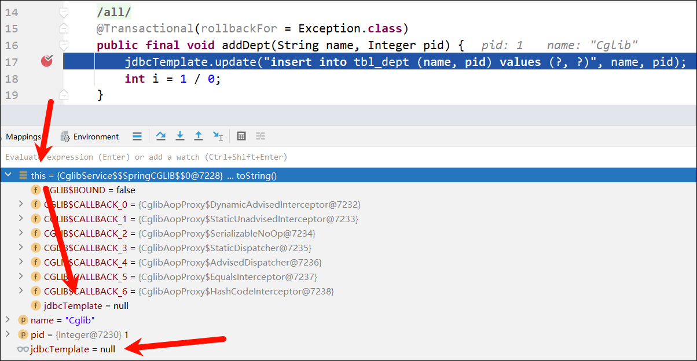
Task: Expand the CGLIB$CALLBACK_0 node
Action: point(21,204)
